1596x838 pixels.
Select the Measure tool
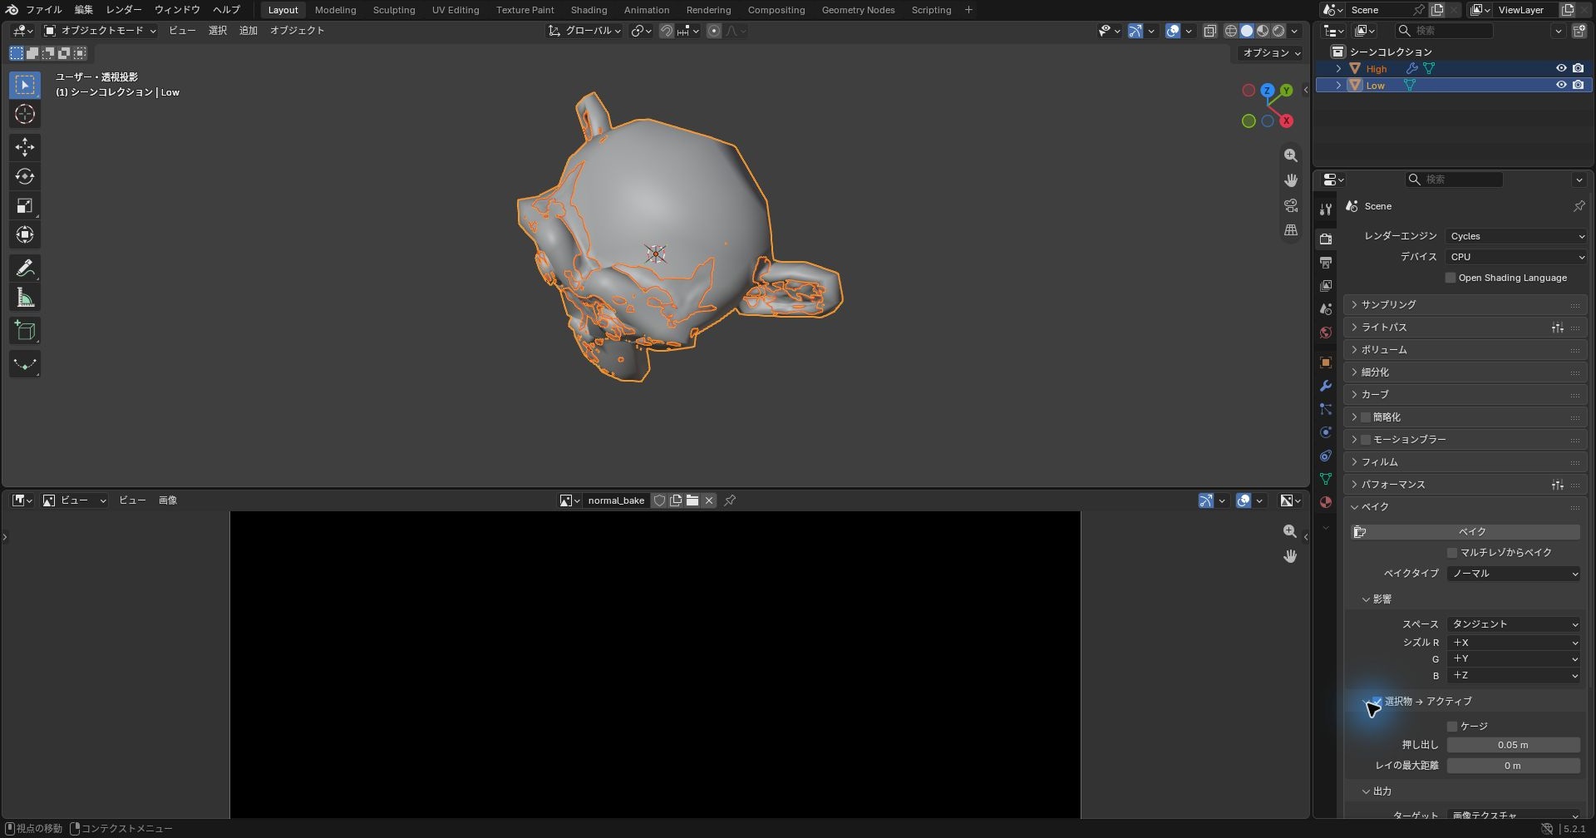(x=25, y=298)
